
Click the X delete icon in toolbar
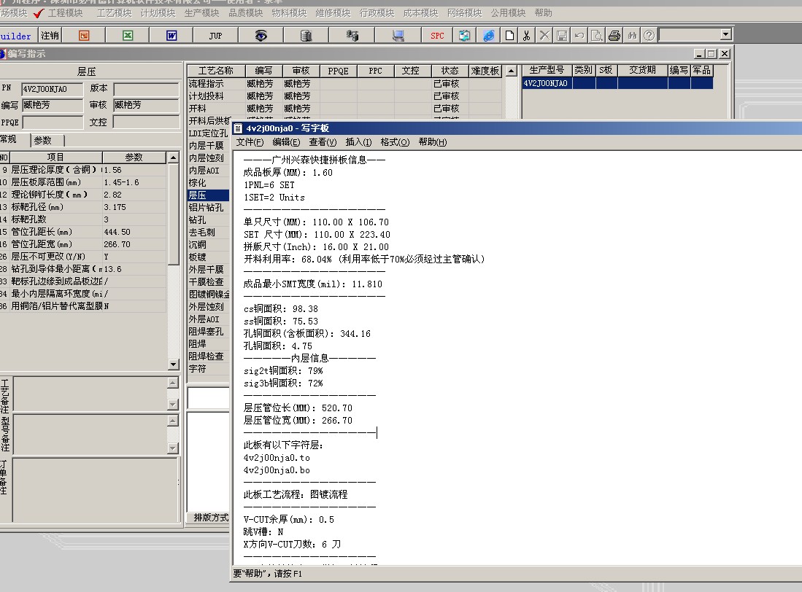coord(544,35)
